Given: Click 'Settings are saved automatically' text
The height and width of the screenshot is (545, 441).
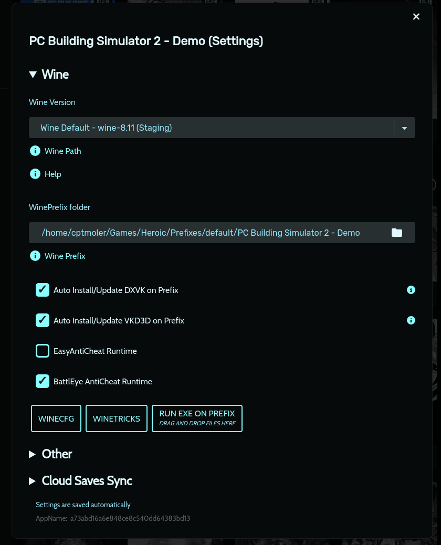Looking at the screenshot, I should (83, 505).
